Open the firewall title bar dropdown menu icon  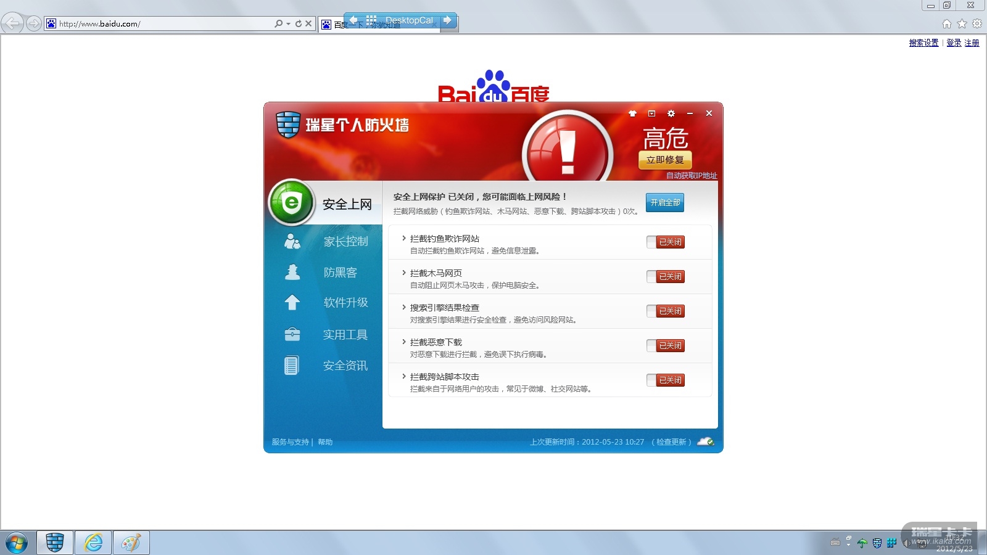(x=651, y=113)
